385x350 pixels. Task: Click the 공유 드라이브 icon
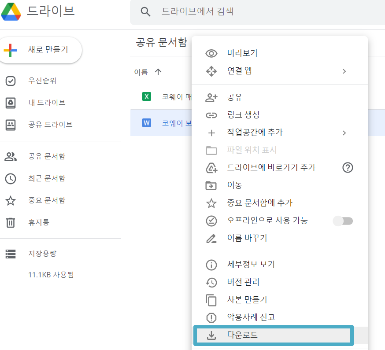pos(11,125)
